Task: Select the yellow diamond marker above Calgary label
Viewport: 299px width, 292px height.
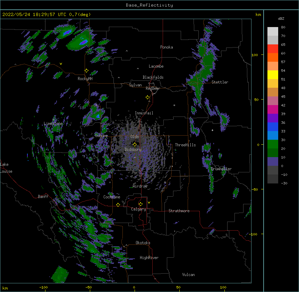Action: (140, 204)
